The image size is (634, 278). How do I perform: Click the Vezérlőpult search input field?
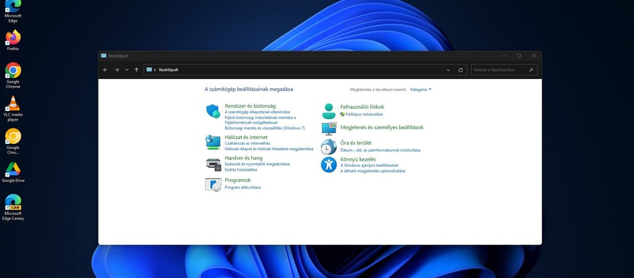coord(500,70)
